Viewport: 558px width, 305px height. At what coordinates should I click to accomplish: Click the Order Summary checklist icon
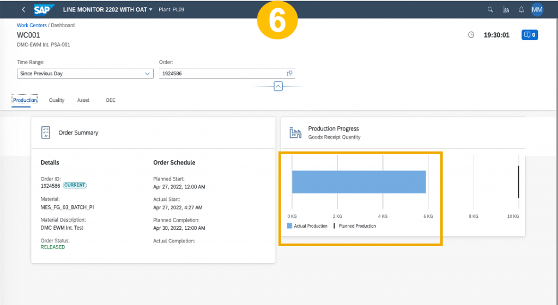click(x=46, y=132)
